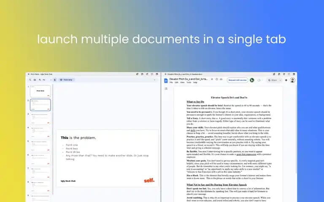The height and width of the screenshot is (202, 324).
Task: Click the red 'self.' logo on slide
Action: (149, 181)
